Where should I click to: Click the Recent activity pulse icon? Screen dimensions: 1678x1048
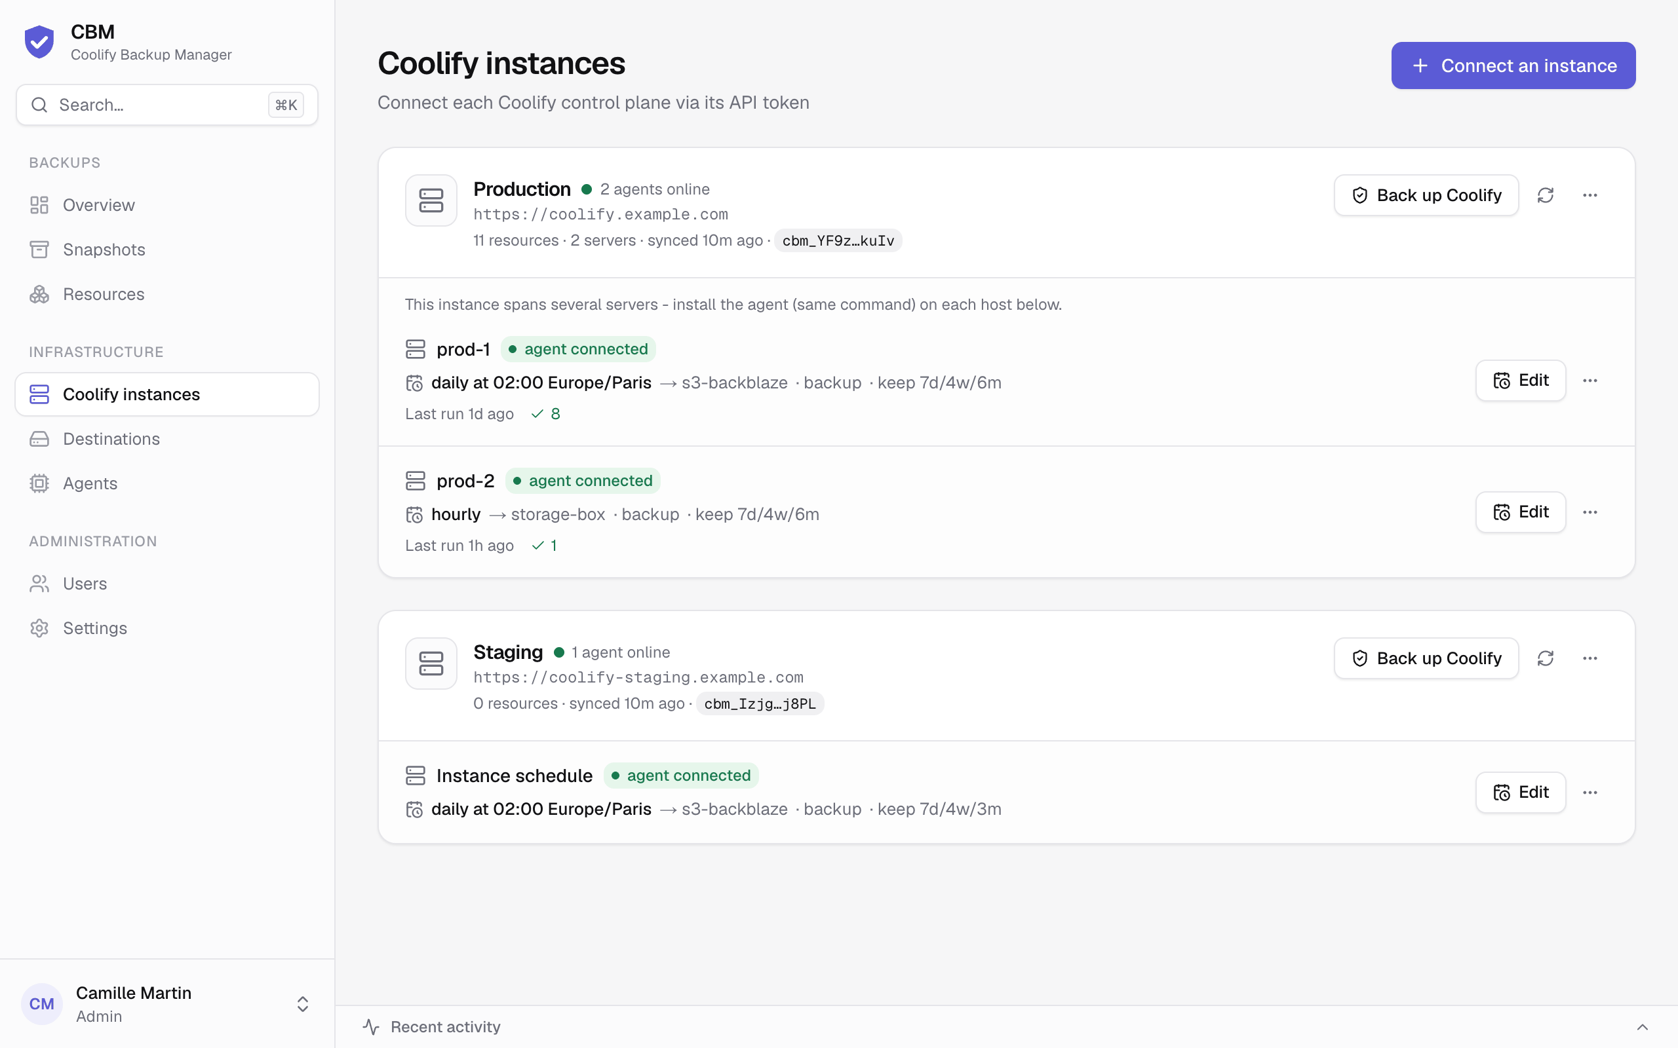pos(371,1026)
